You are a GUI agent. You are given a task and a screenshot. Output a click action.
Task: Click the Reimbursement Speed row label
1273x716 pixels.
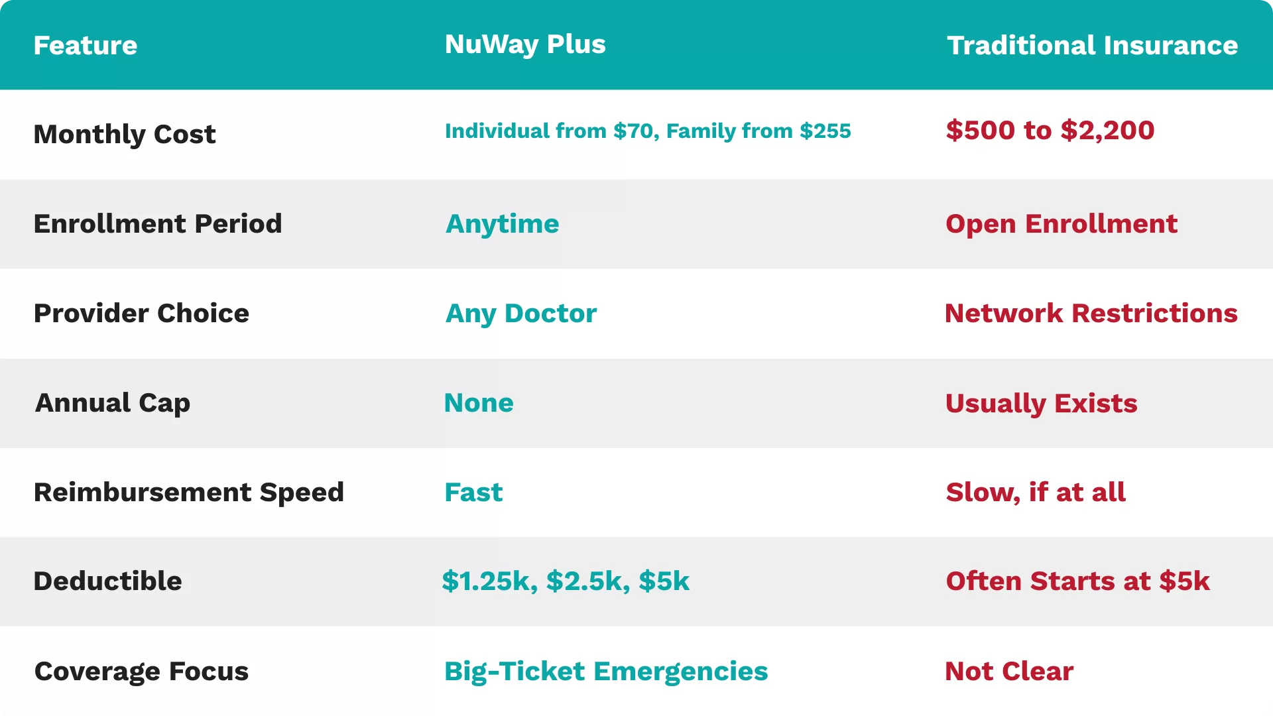pyautogui.click(x=189, y=492)
